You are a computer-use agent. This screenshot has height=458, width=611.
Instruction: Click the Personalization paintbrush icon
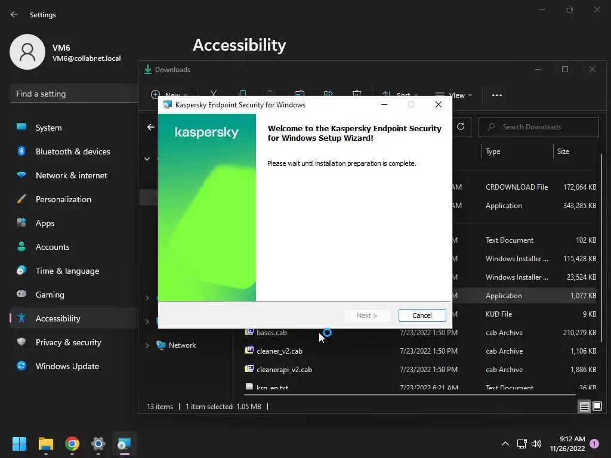[21, 199]
